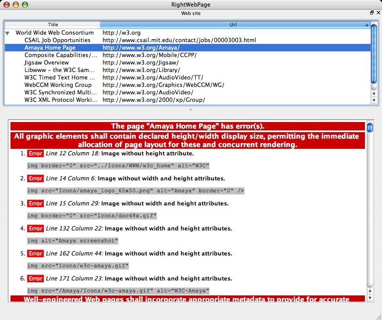This screenshot has width=382, height=320.
Task: Click the graphic elements height/width rule heading
Action: tap(187, 140)
